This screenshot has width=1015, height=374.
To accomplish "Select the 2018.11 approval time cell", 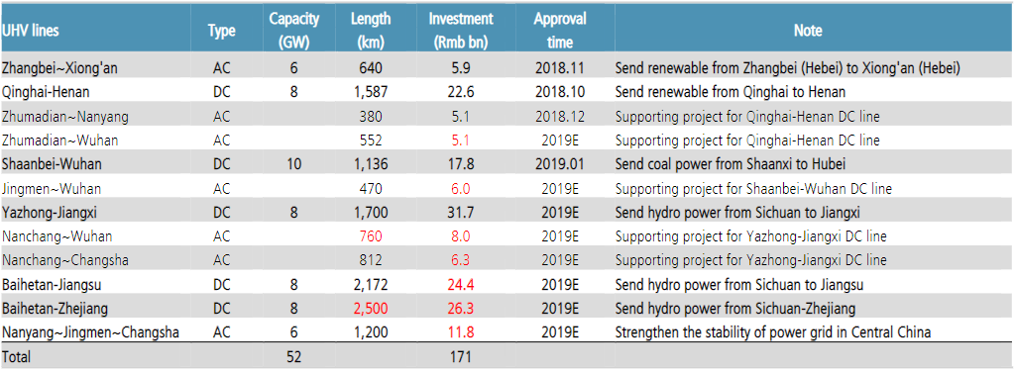I will (560, 68).
